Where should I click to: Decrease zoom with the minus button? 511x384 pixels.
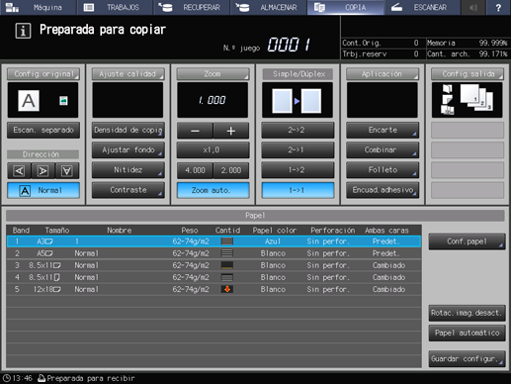tap(195, 131)
